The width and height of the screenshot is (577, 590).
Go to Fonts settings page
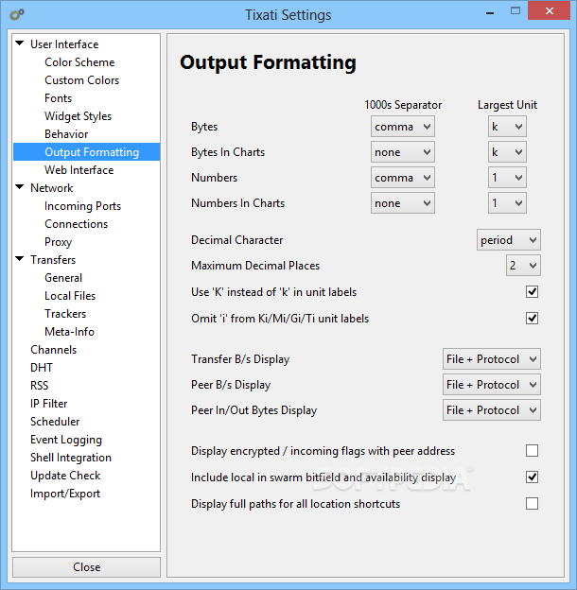coord(58,98)
